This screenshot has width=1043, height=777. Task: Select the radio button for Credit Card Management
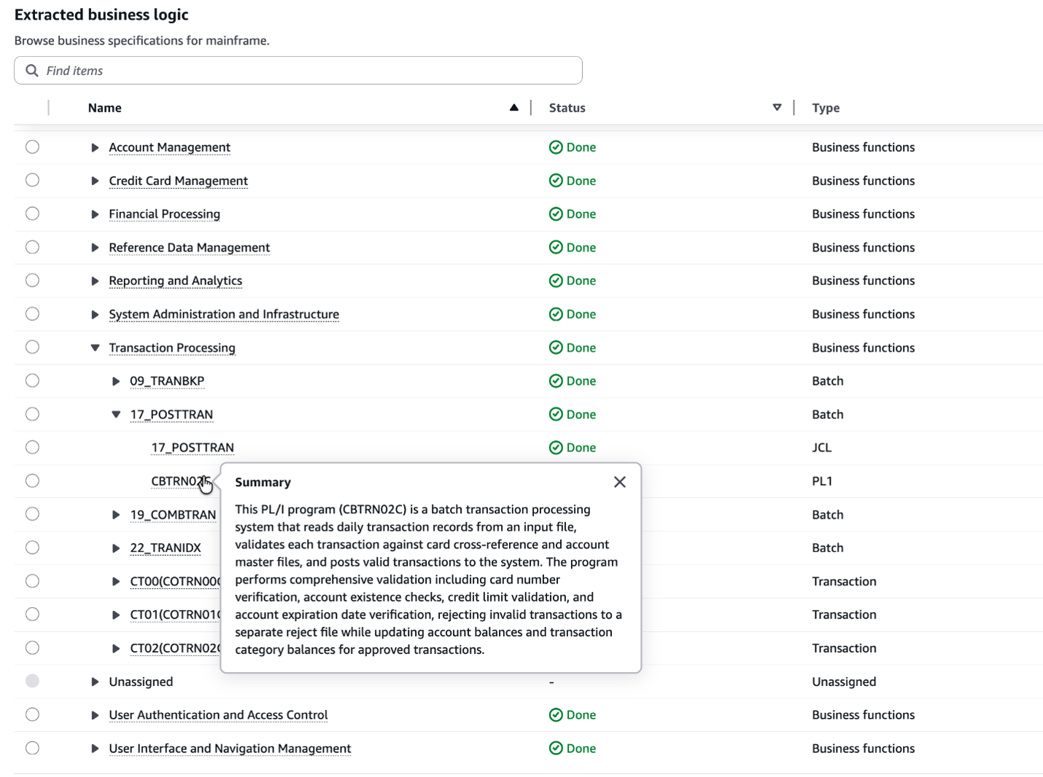pyautogui.click(x=32, y=180)
